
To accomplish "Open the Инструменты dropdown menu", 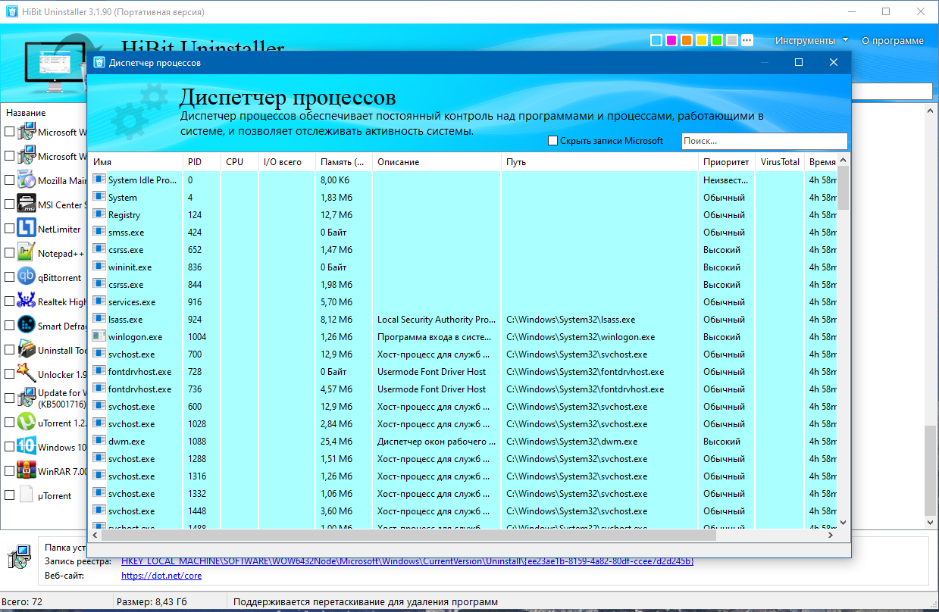I will pos(810,40).
